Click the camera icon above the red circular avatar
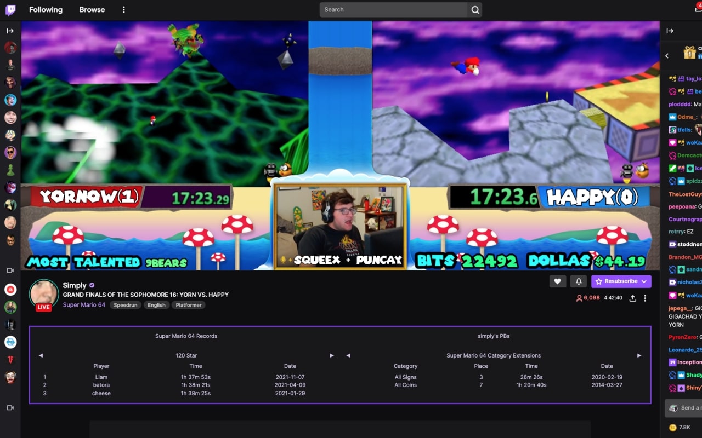This screenshot has width=702, height=438. (x=10, y=270)
